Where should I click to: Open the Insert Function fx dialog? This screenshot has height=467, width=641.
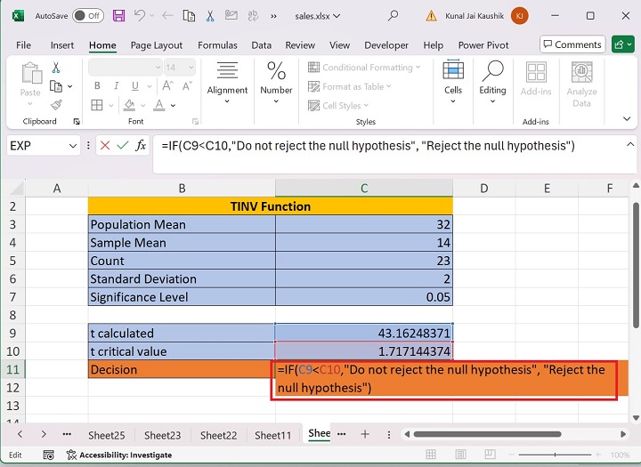(x=141, y=146)
